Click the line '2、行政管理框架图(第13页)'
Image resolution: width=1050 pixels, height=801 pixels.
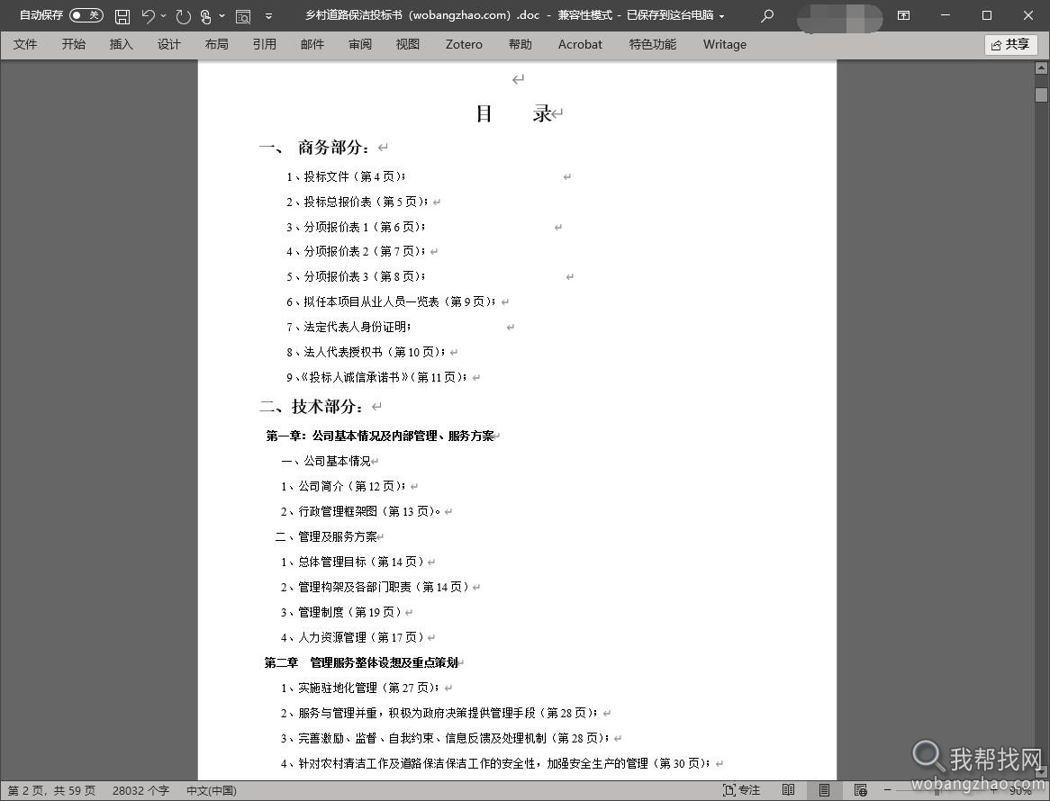[x=360, y=511]
